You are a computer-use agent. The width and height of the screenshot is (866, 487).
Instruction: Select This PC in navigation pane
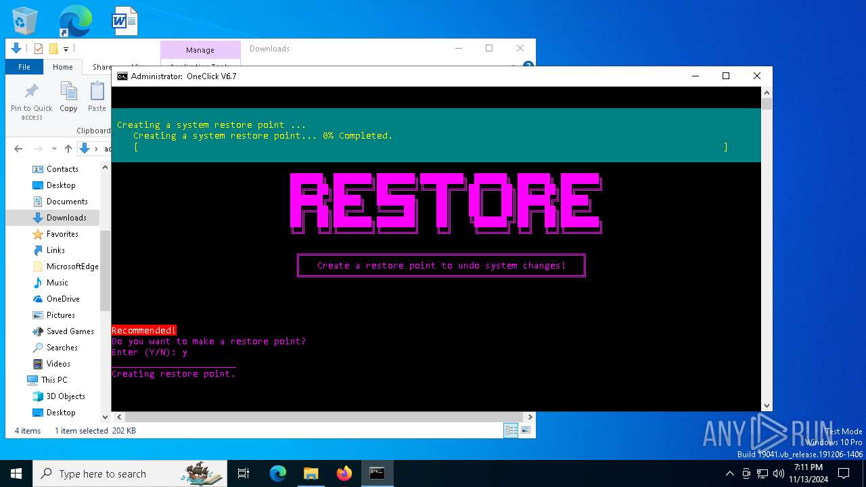[54, 380]
